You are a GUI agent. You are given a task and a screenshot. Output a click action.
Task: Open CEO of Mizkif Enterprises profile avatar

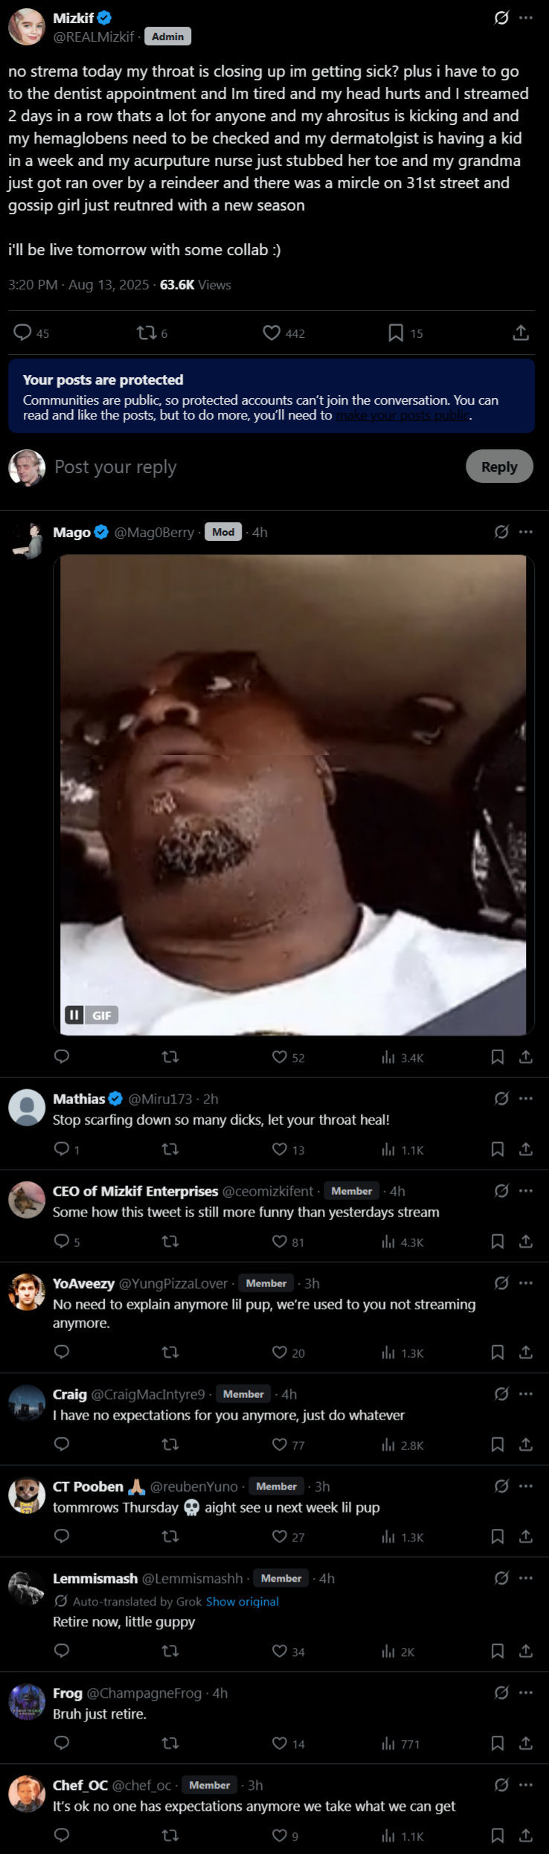tap(27, 1200)
